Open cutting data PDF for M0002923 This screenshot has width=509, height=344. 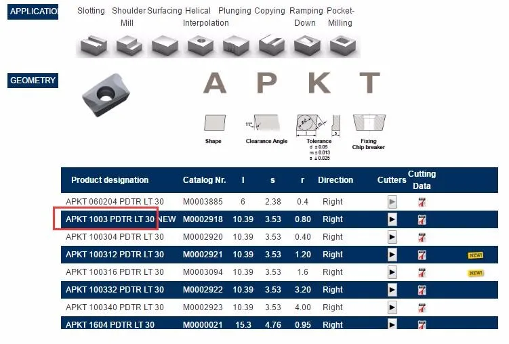422,307
